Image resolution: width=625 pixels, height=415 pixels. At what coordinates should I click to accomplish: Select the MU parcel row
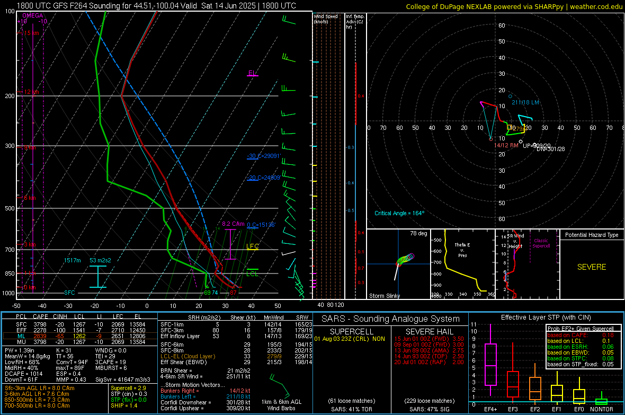coord(80,342)
